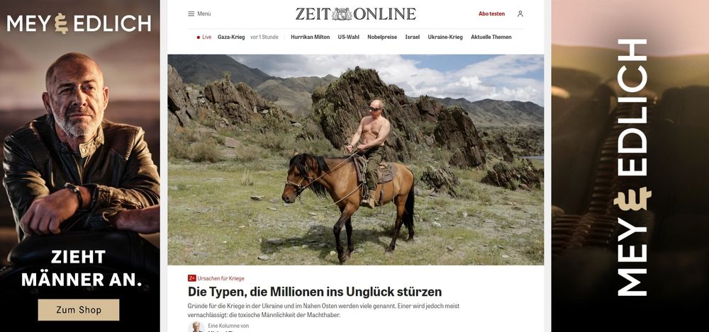Open the Israel topic link
Screen dimensions: 709x332
point(413,38)
